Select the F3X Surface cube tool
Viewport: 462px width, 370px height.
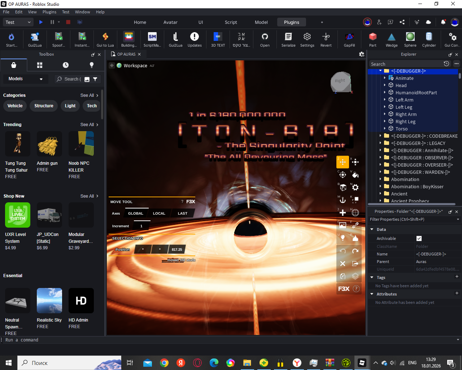coord(343,187)
